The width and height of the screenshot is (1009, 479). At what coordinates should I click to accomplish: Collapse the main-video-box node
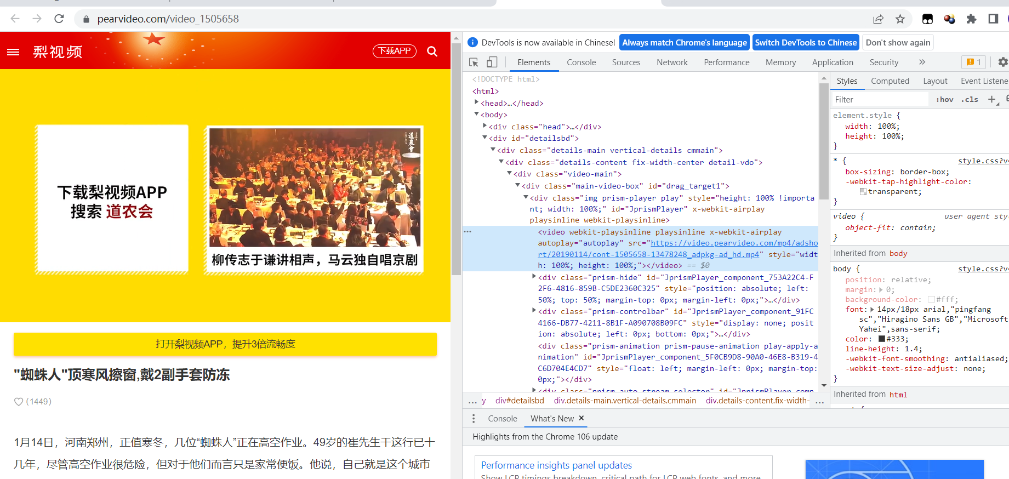517,185
